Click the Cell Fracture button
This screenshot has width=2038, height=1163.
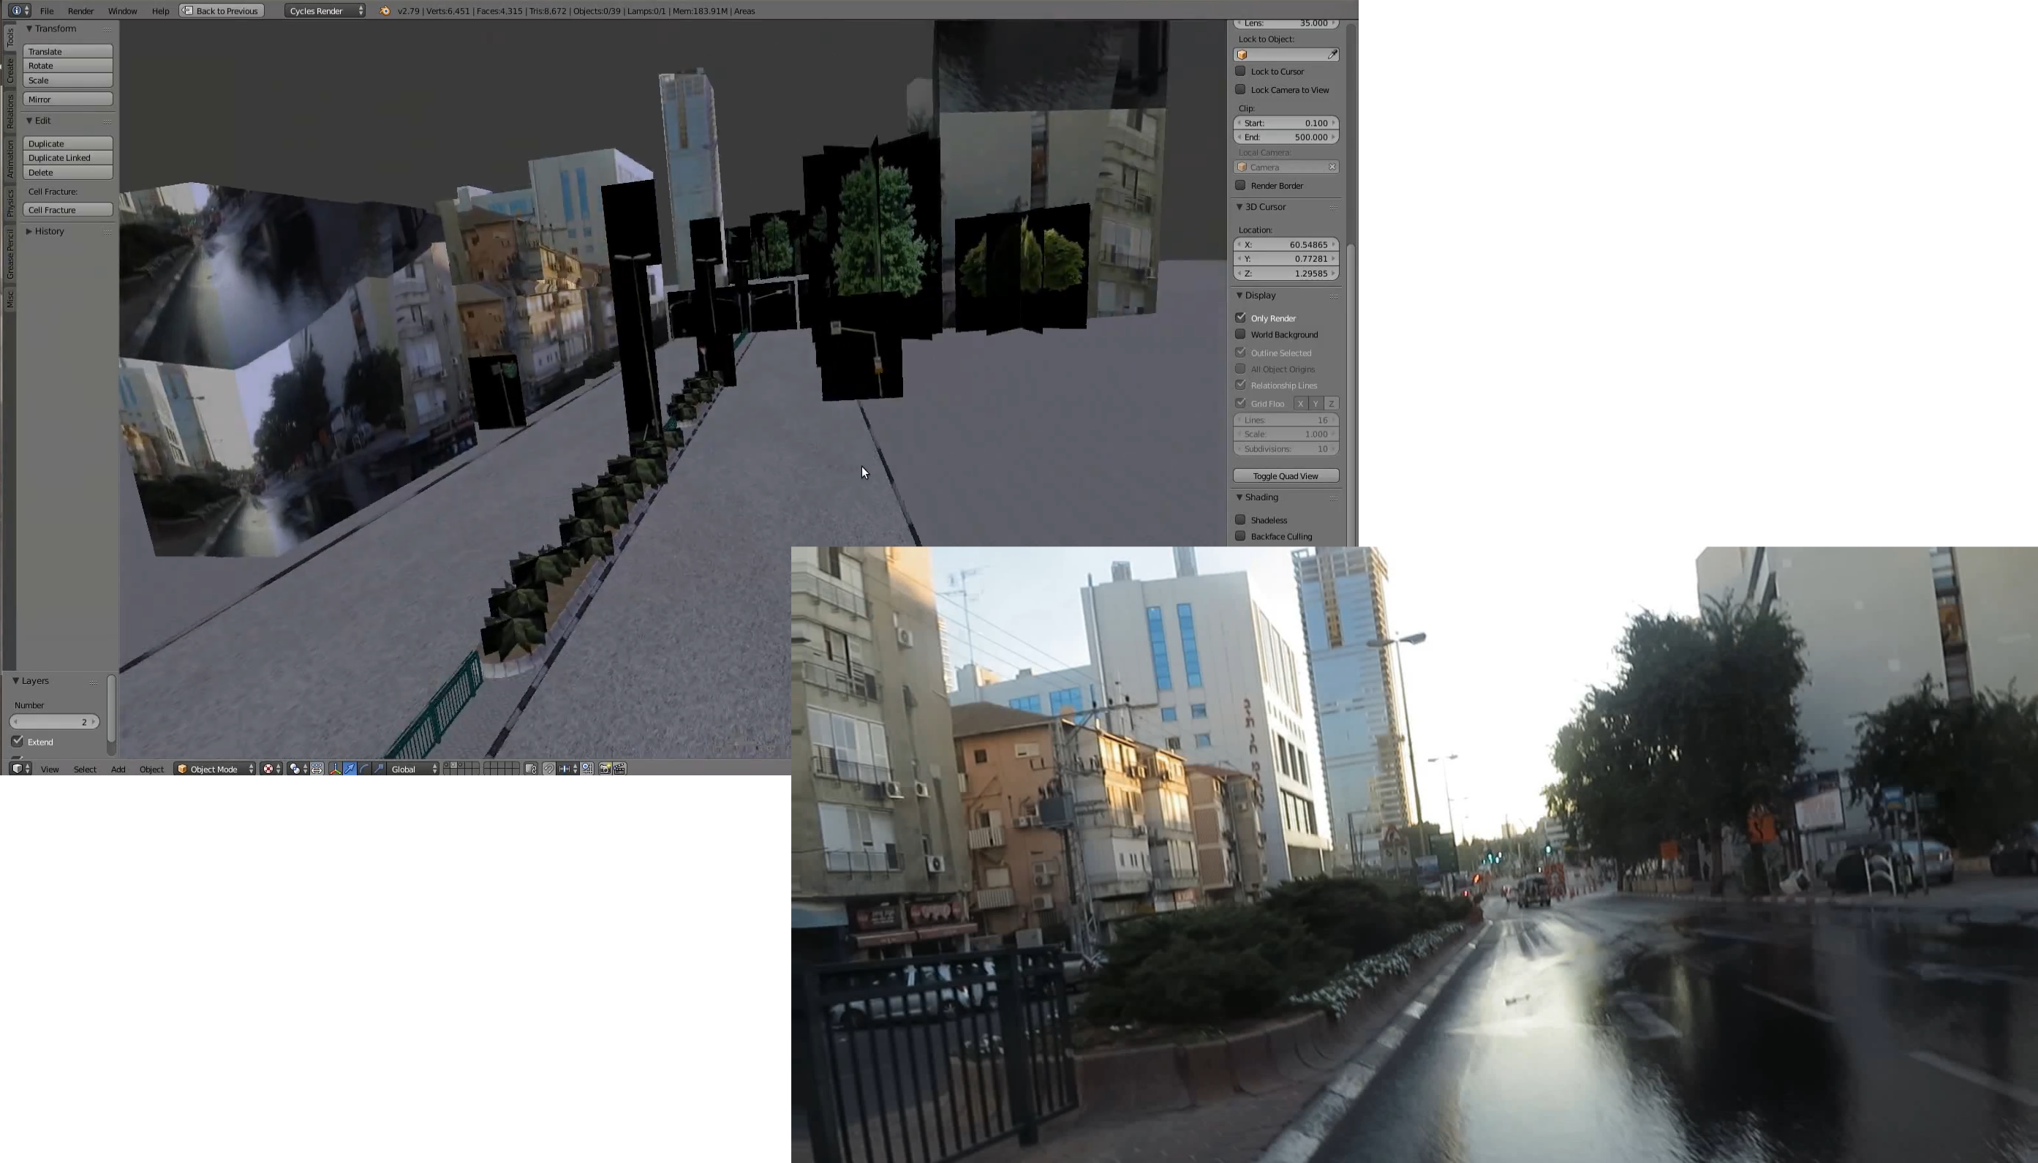click(x=67, y=210)
